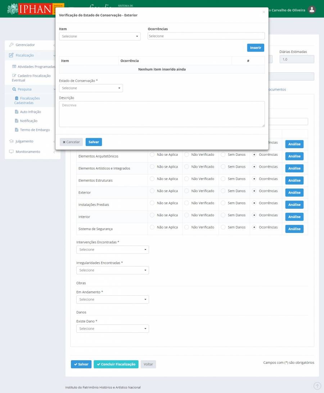
Task: Open the Item dropdown in the modal
Action: click(x=100, y=36)
